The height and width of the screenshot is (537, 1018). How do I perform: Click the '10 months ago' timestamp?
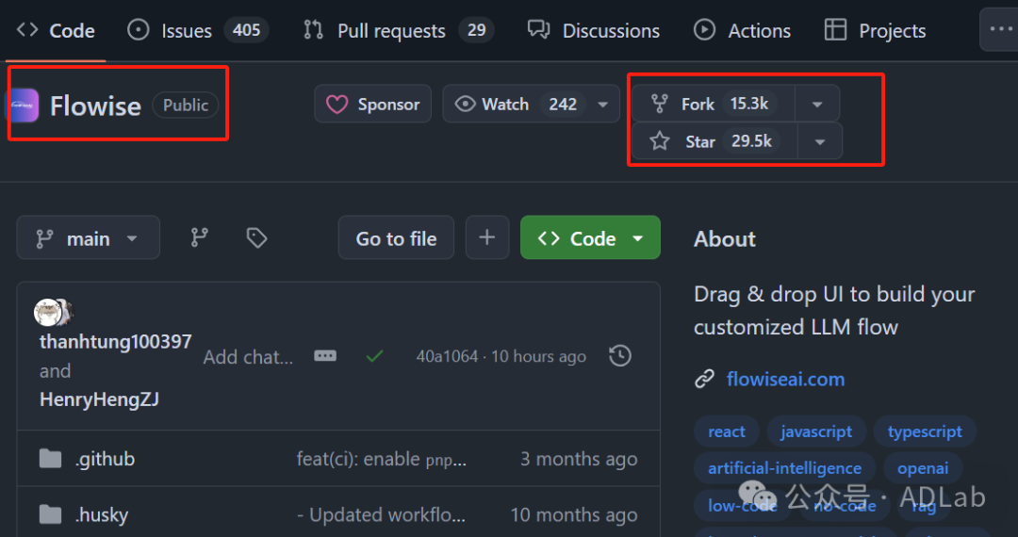pyautogui.click(x=573, y=515)
